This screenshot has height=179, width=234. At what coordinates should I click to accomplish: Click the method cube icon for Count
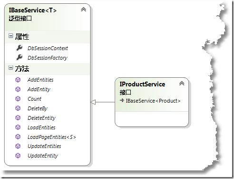18,99
